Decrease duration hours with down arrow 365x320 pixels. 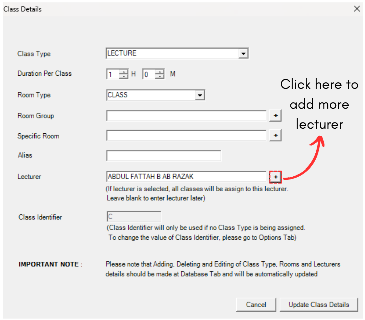tap(124, 76)
